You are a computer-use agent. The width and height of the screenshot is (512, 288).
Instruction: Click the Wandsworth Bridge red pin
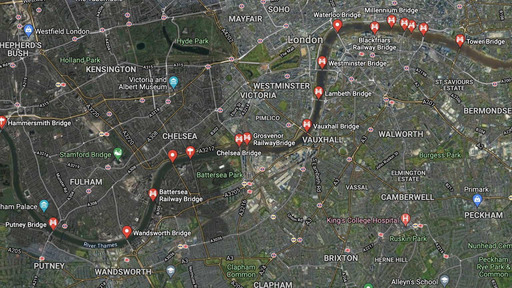(x=126, y=232)
